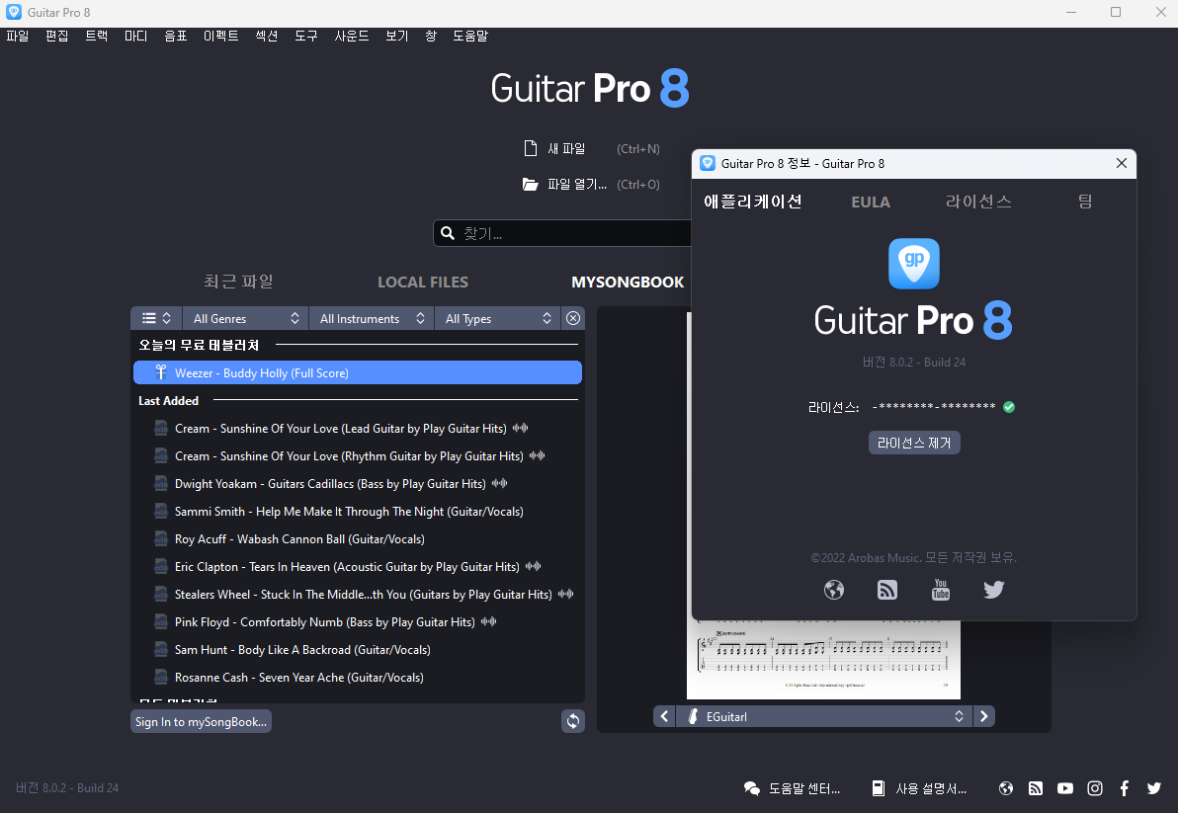1178x813 pixels.
Task: Click the audio waveform icon on Eric Clapton row
Action: coord(534,566)
